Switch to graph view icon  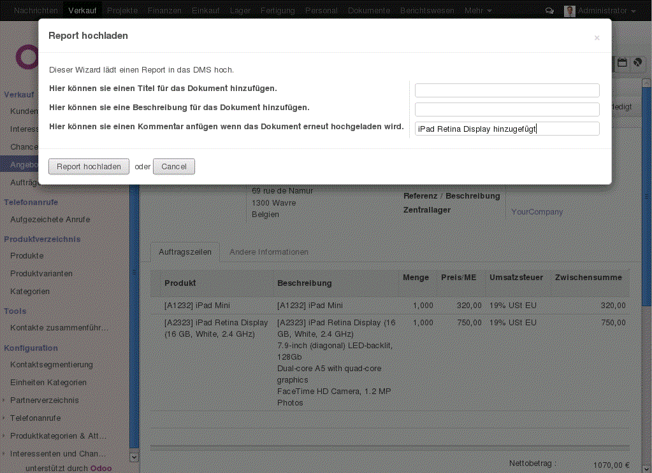(x=637, y=63)
